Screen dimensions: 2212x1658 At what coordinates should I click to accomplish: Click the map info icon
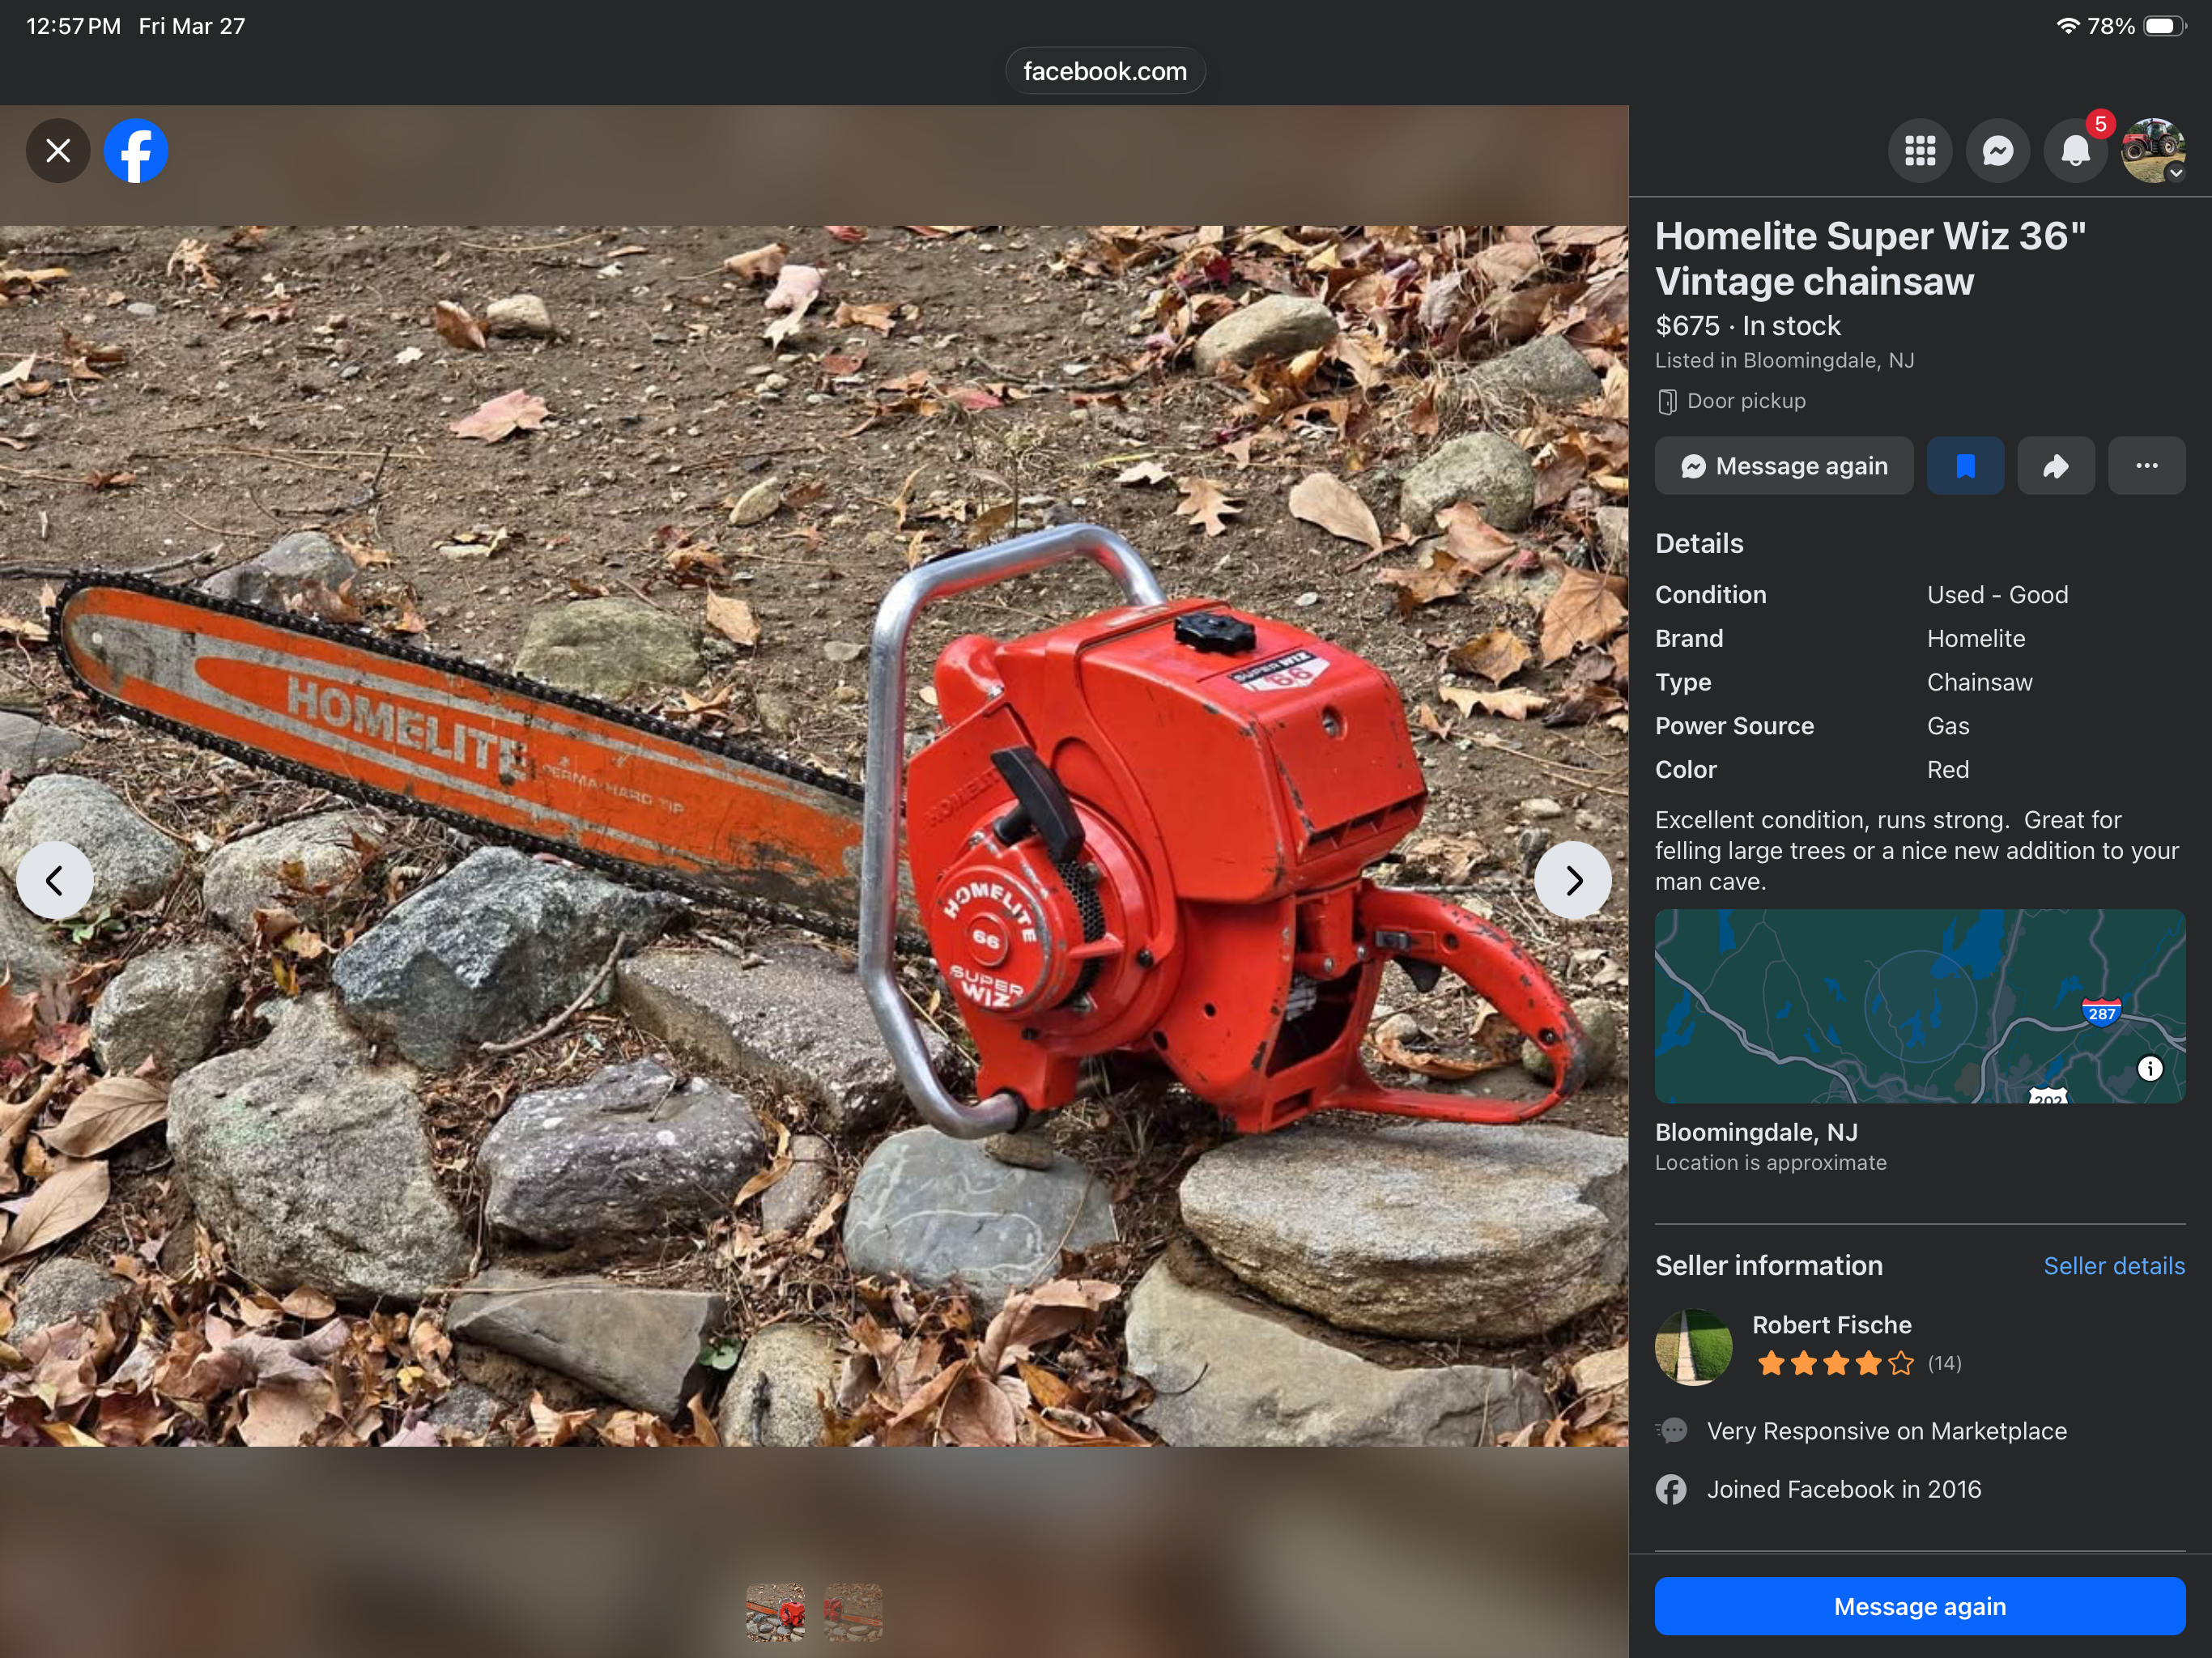(2149, 1068)
